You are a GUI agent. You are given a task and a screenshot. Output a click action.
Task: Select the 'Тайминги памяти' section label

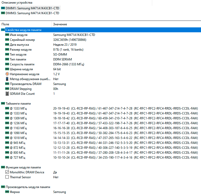(x=18, y=104)
